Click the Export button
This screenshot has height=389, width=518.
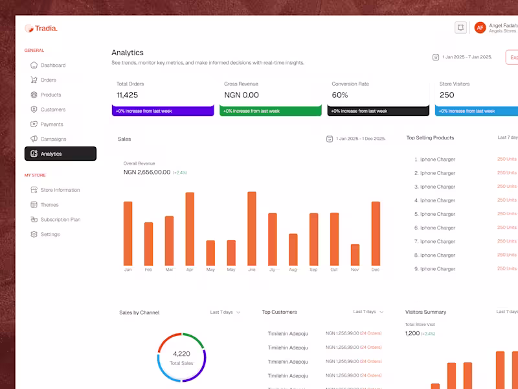[x=513, y=57]
